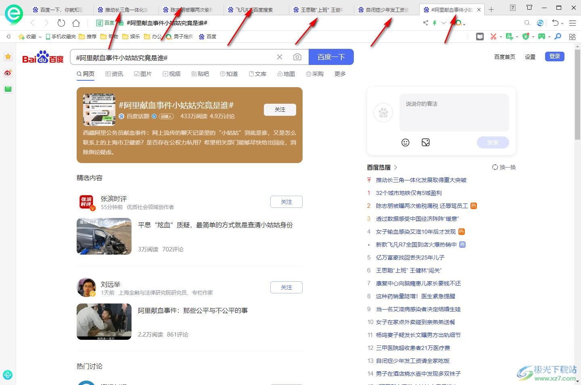Click the Baidu logo
This screenshot has width=581, height=385.
click(43, 57)
